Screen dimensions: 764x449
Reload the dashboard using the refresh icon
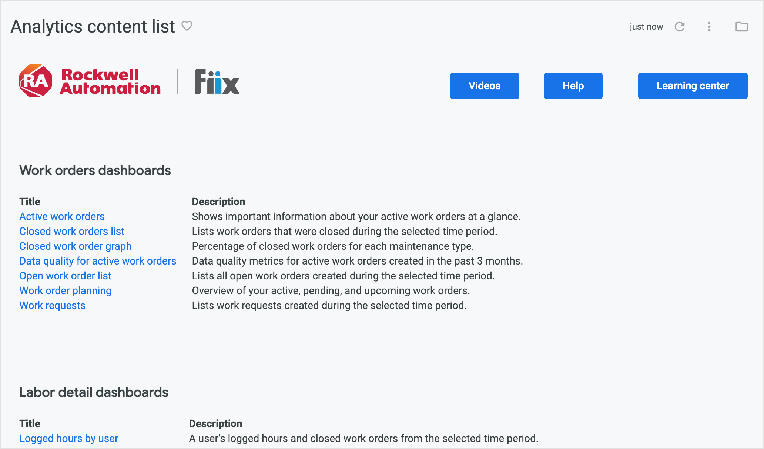[x=680, y=27]
